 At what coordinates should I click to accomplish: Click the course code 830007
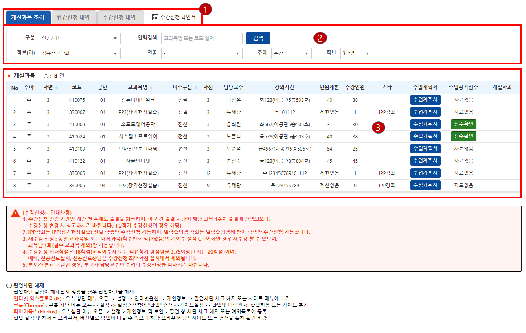click(77, 112)
